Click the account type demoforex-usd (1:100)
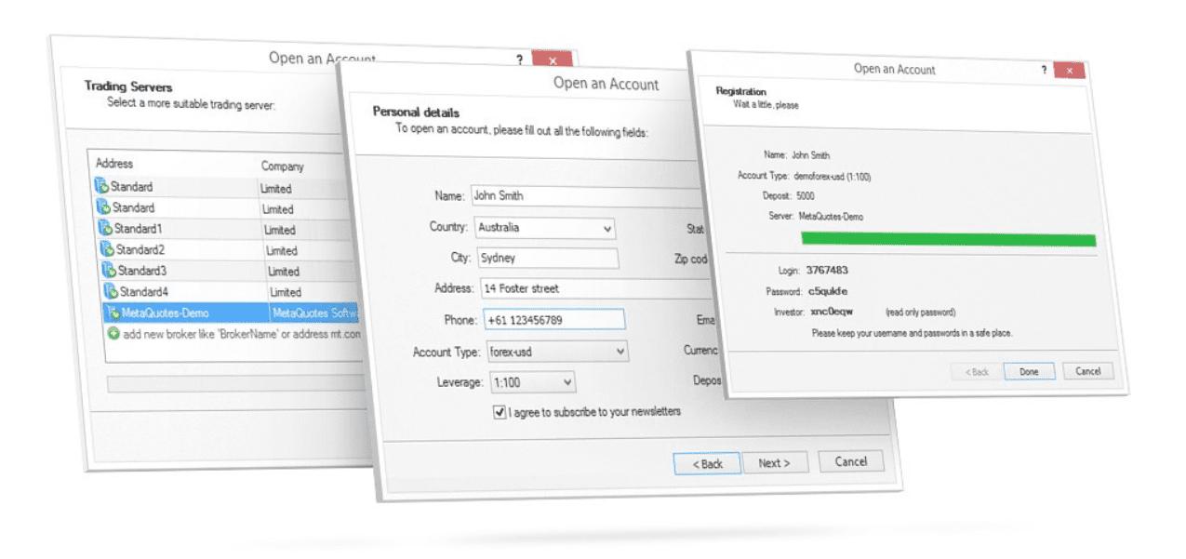This screenshot has height=559, width=1186. [x=832, y=176]
